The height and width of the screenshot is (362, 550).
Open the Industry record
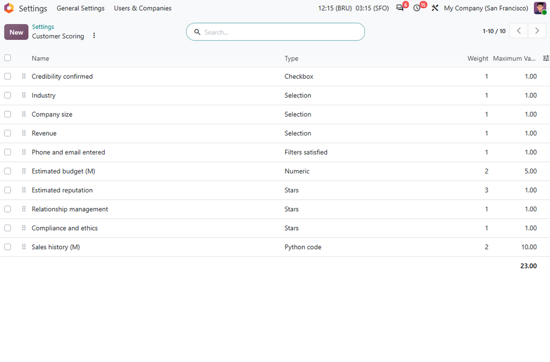click(x=43, y=95)
